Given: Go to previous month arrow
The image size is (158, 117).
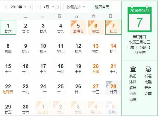Looking at the screenshot, I should 38,7.
